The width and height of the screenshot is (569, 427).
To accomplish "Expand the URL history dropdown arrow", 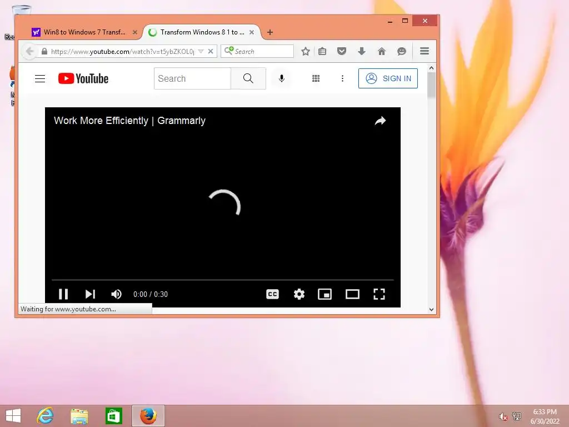I will (x=201, y=51).
